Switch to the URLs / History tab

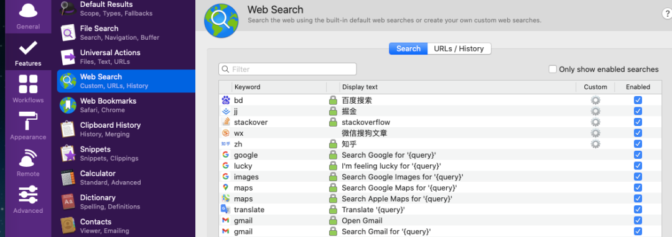tap(459, 48)
